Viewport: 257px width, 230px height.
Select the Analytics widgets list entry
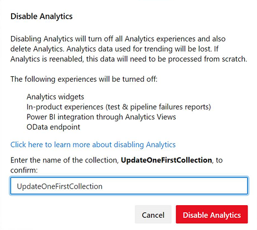pyautogui.click(x=55, y=97)
